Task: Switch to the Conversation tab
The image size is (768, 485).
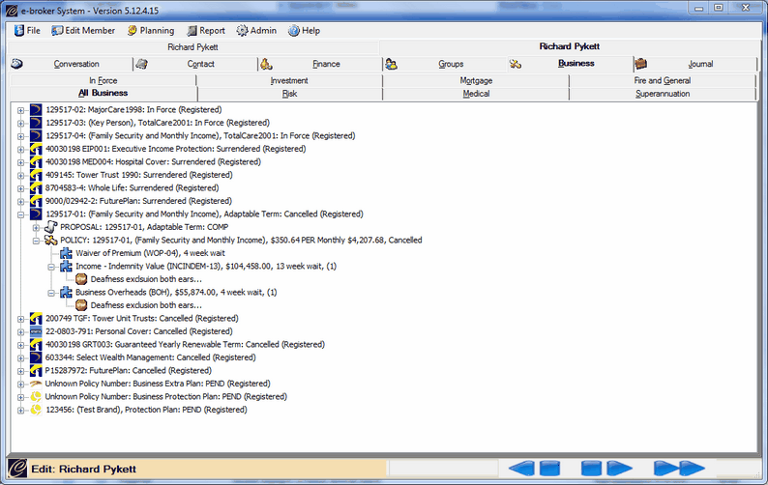Action: pos(71,64)
